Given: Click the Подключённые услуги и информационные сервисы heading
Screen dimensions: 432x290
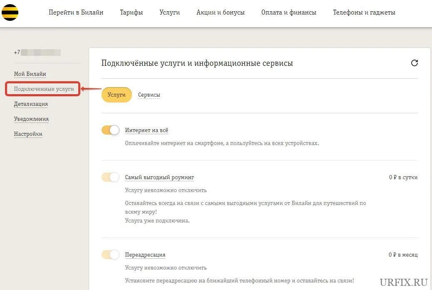Looking at the screenshot, I should point(197,63).
